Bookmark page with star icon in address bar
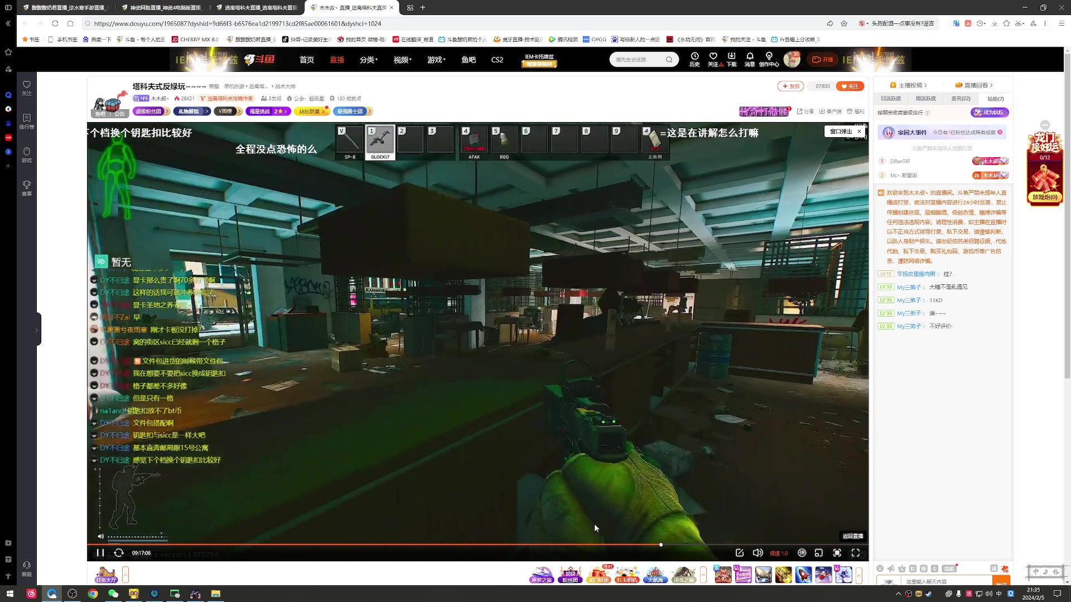 844,23
